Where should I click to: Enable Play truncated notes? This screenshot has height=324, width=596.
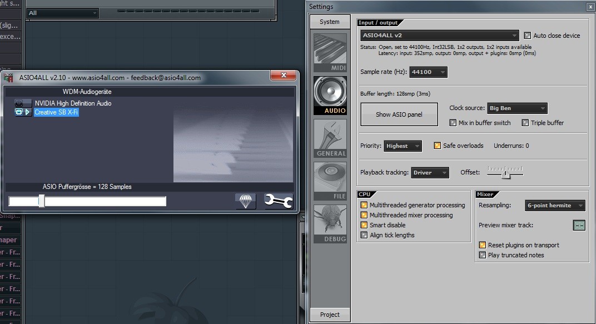483,255
